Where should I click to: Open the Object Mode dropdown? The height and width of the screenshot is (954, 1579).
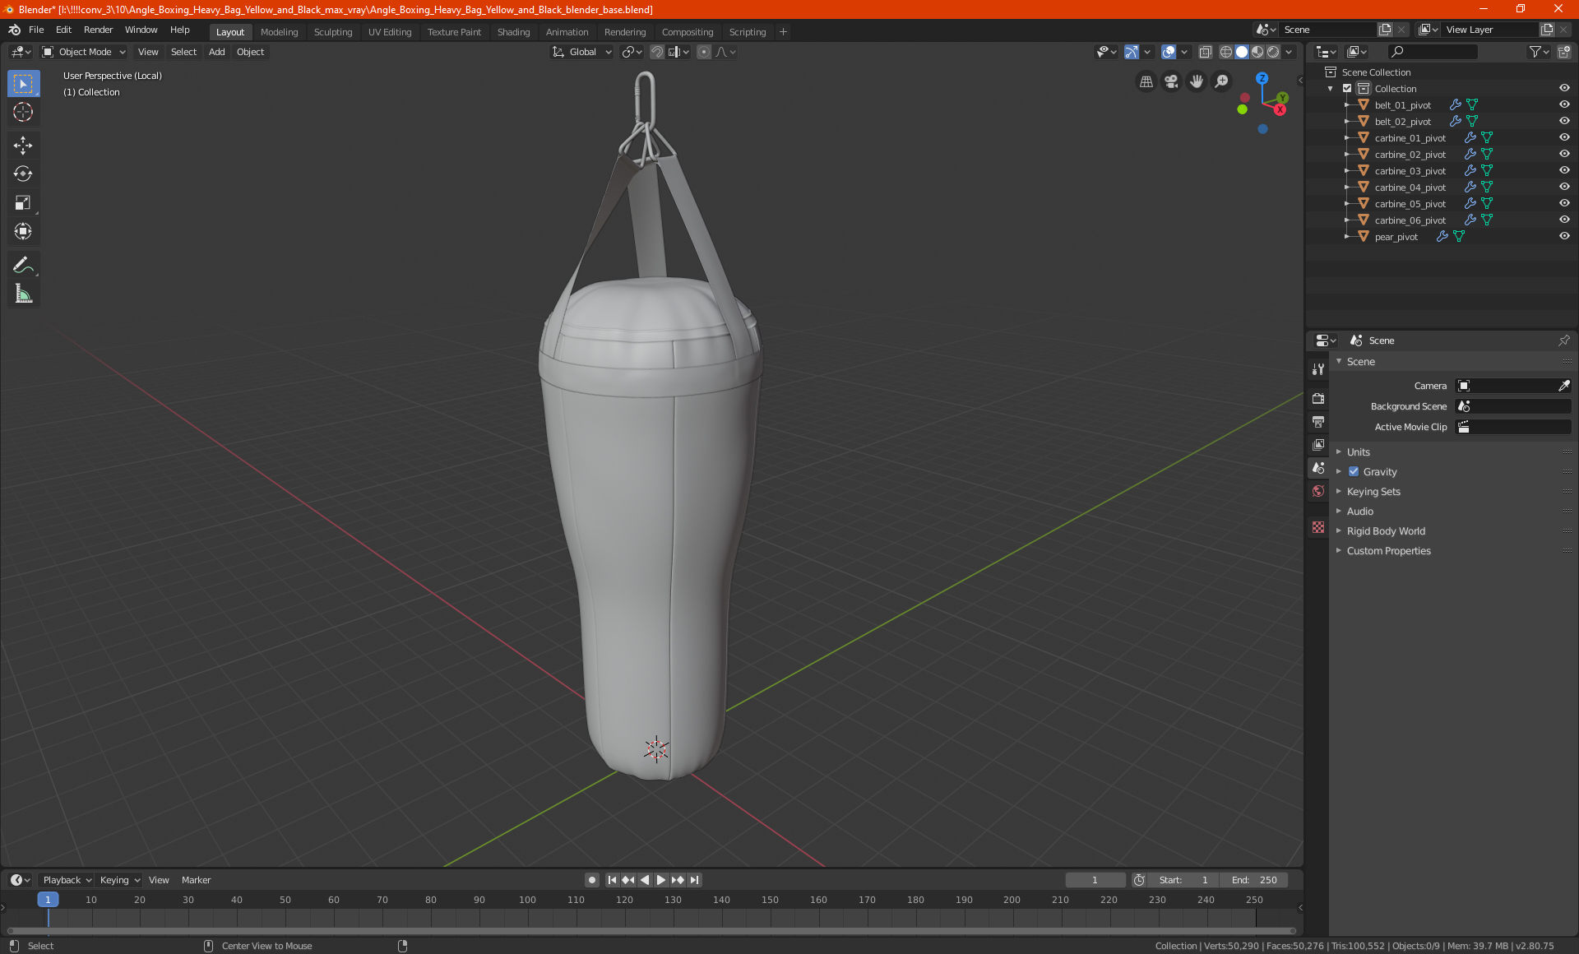coord(84,52)
